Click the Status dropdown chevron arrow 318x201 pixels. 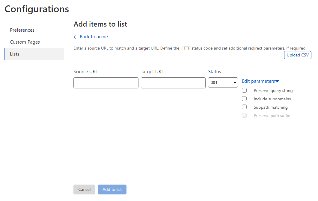pos(235,82)
